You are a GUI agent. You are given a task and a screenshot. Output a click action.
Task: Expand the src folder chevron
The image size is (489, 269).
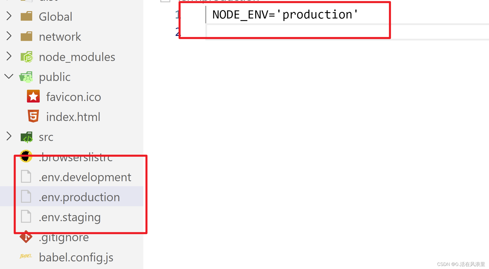[x=9, y=136]
